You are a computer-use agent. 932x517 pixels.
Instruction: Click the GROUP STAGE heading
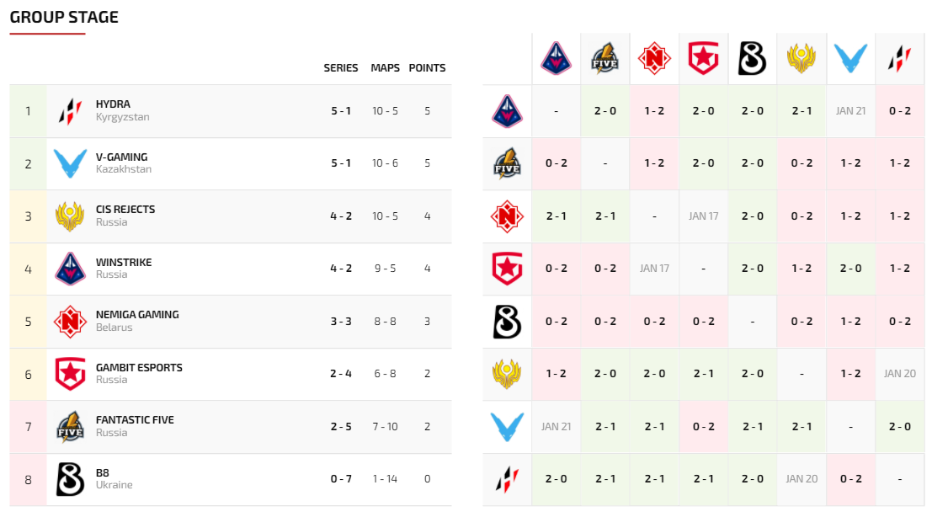point(64,17)
